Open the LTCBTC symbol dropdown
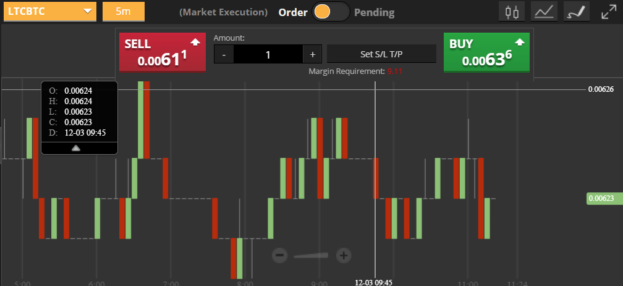This screenshot has width=623, height=286. [50, 11]
